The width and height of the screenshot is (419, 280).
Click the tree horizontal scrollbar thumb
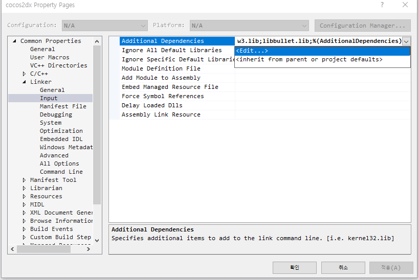point(44,249)
